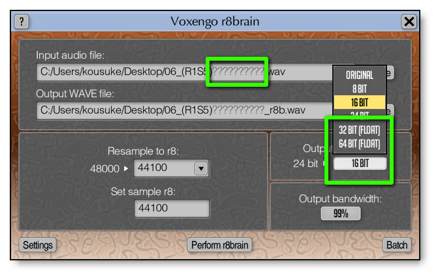The width and height of the screenshot is (438, 278).
Task: Open the Settings button
Action: click(x=38, y=245)
